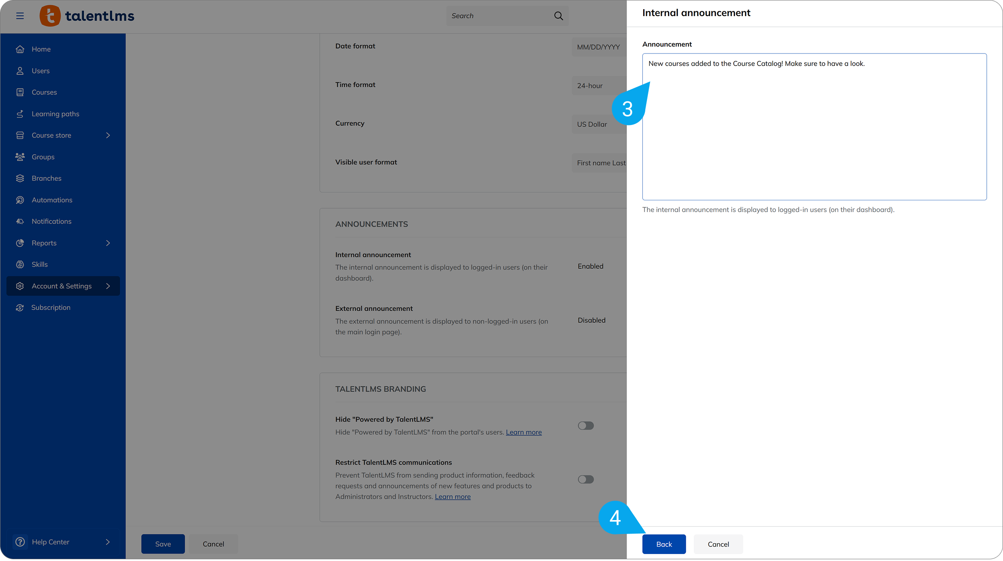This screenshot has height=561, width=1003.
Task: Open the Skills section icon
Action: point(20,264)
